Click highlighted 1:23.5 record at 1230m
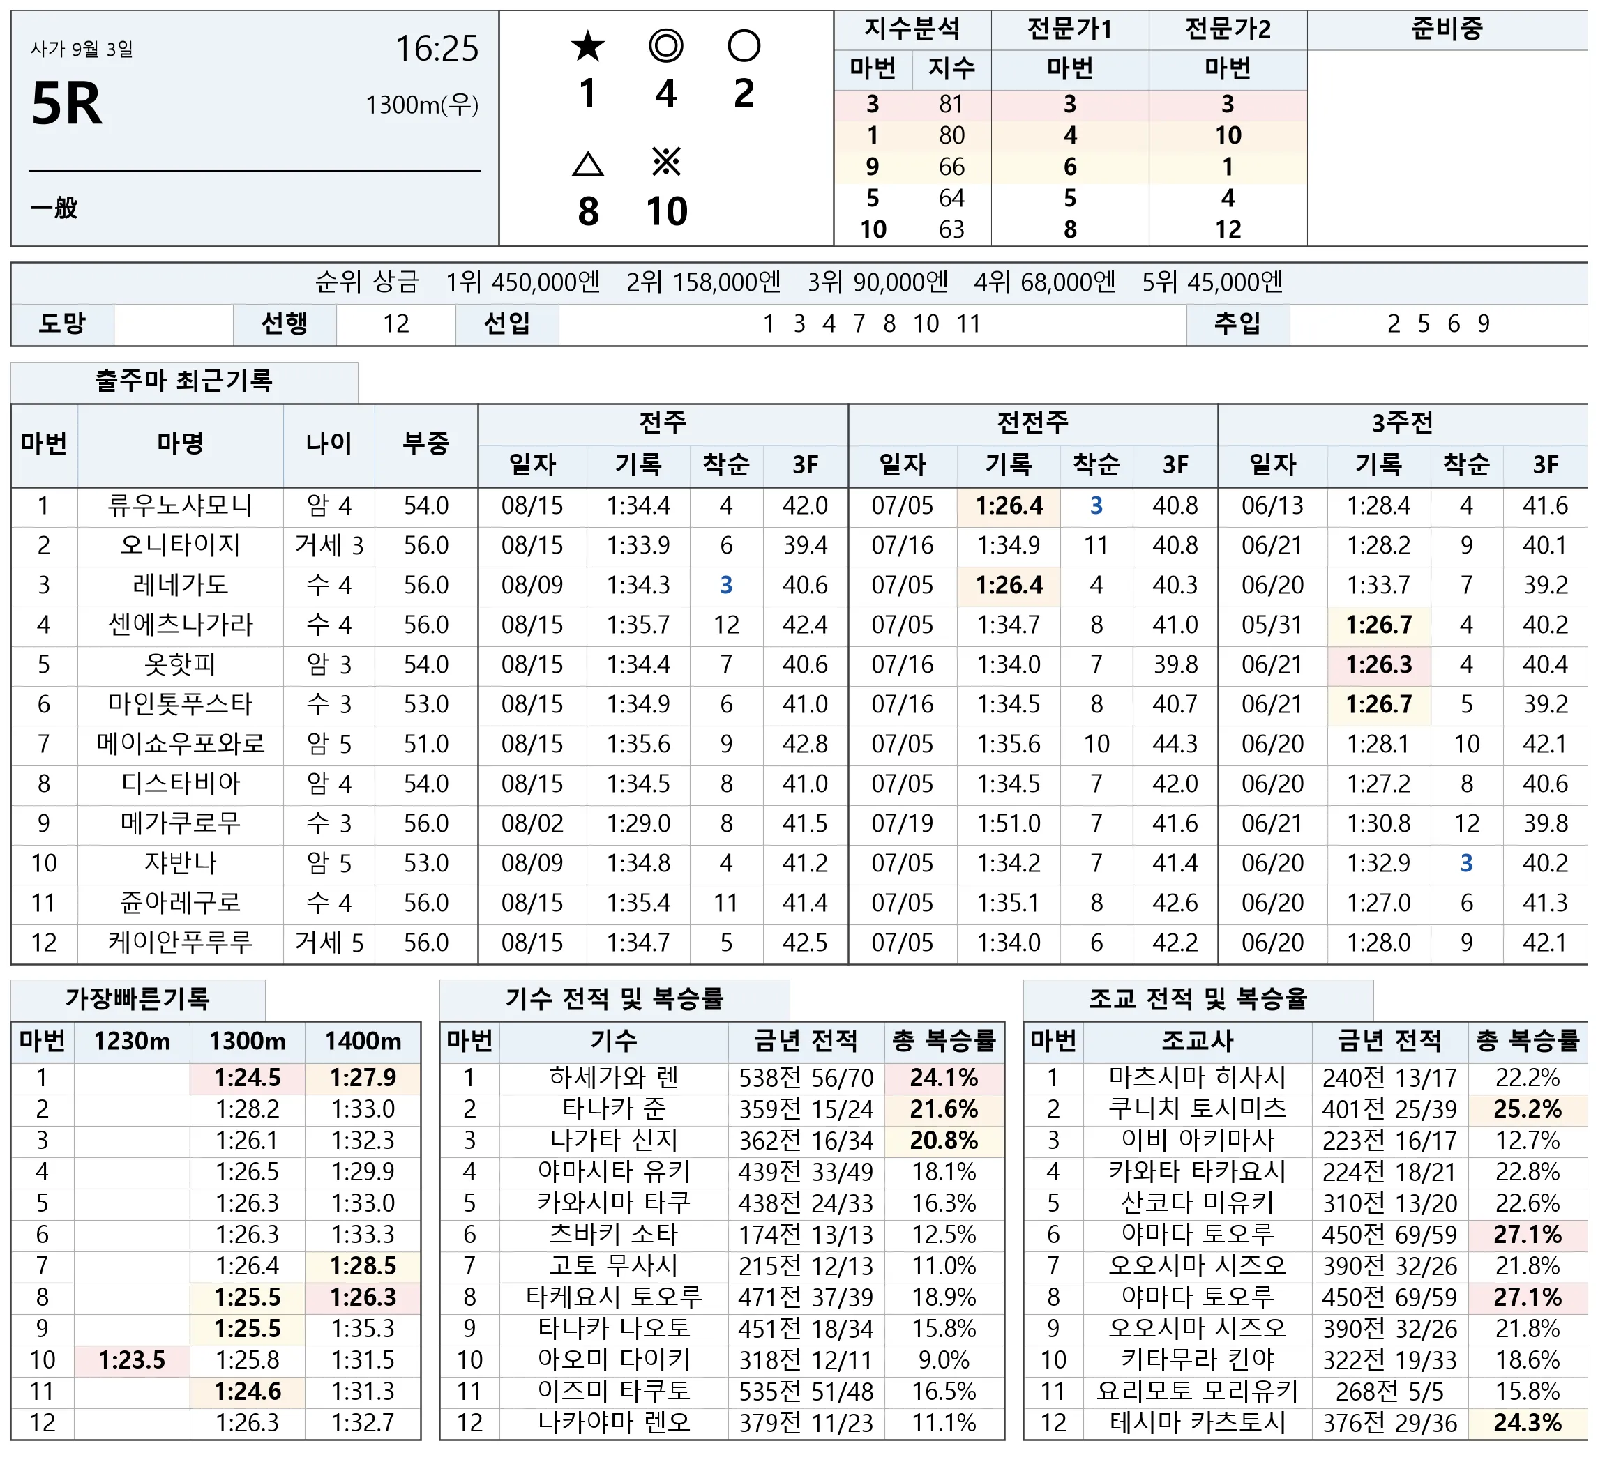1598x1471 pixels. (x=132, y=1360)
